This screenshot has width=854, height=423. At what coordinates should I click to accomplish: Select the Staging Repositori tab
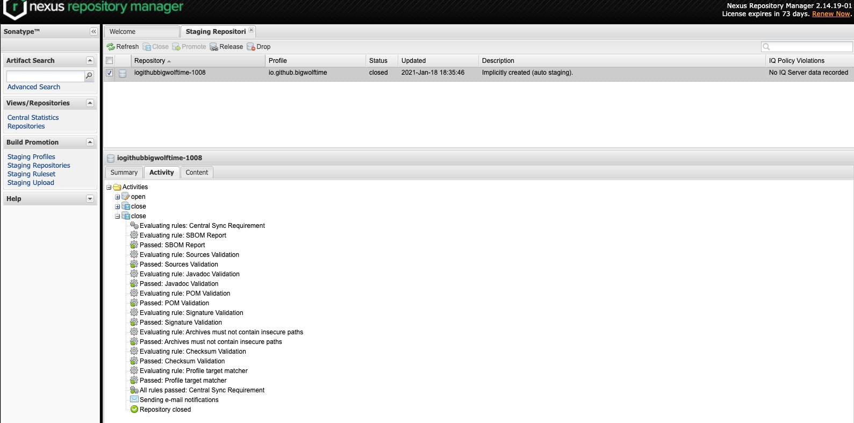pos(216,32)
